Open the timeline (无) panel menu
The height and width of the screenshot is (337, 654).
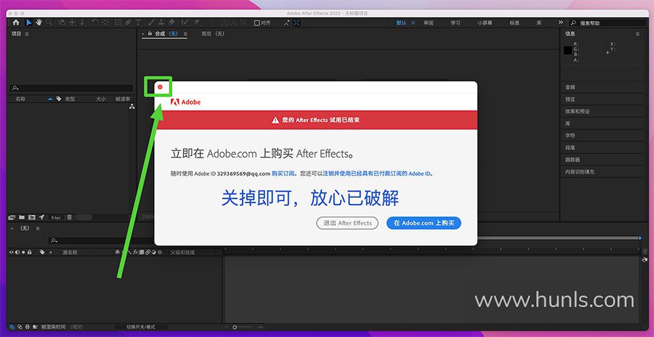point(37,228)
